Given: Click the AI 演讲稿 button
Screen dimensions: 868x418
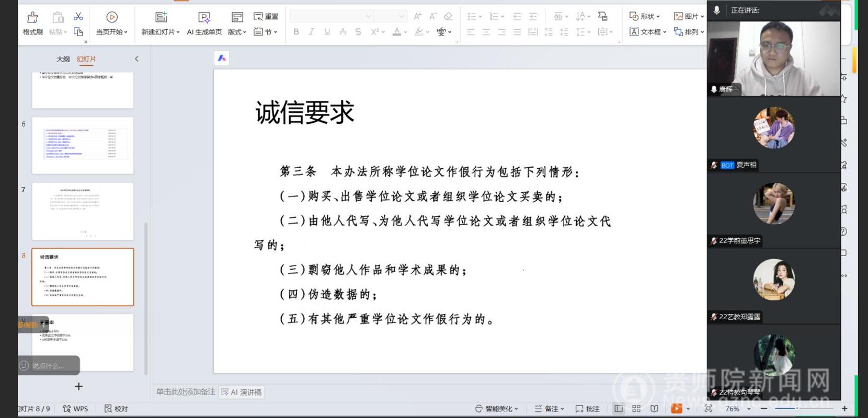Looking at the screenshot, I should 242,392.
